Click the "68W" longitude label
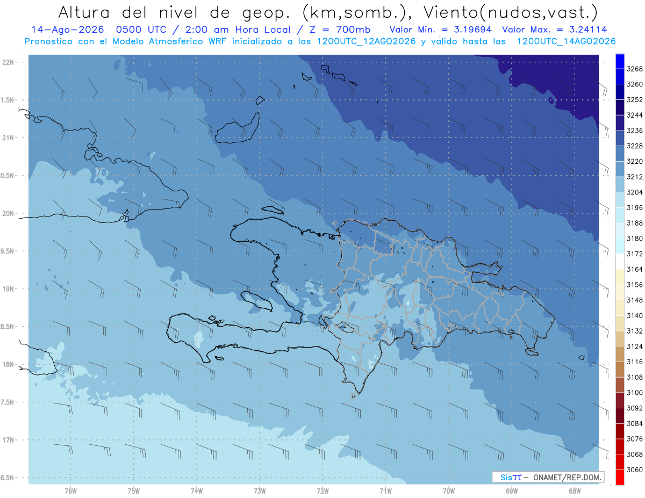 pyautogui.click(x=575, y=491)
